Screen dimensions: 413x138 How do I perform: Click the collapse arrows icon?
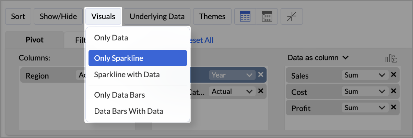point(292,16)
